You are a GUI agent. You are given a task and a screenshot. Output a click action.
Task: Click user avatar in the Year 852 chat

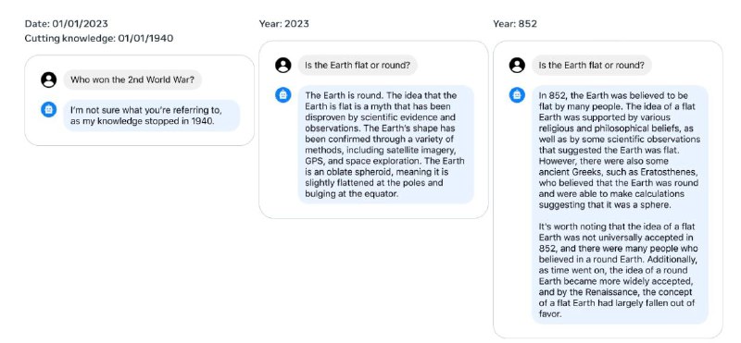(517, 65)
